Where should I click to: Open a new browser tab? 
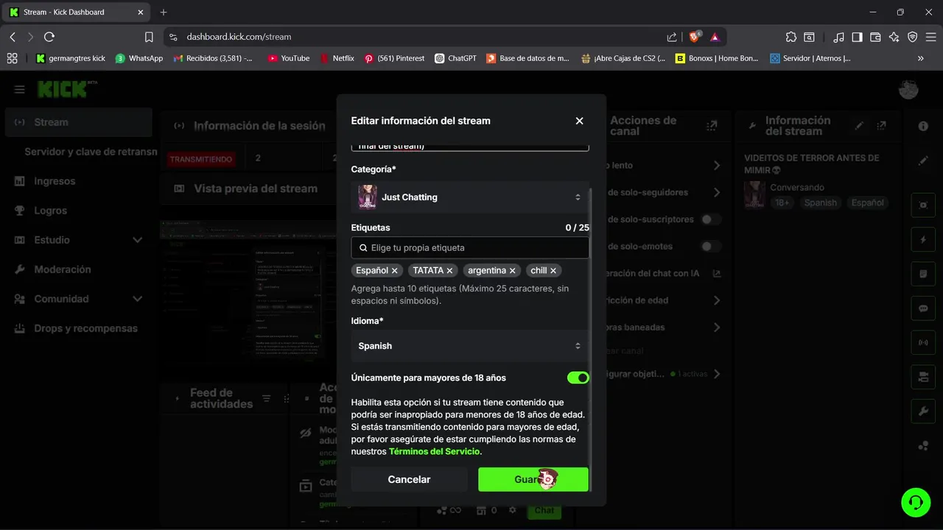click(164, 12)
